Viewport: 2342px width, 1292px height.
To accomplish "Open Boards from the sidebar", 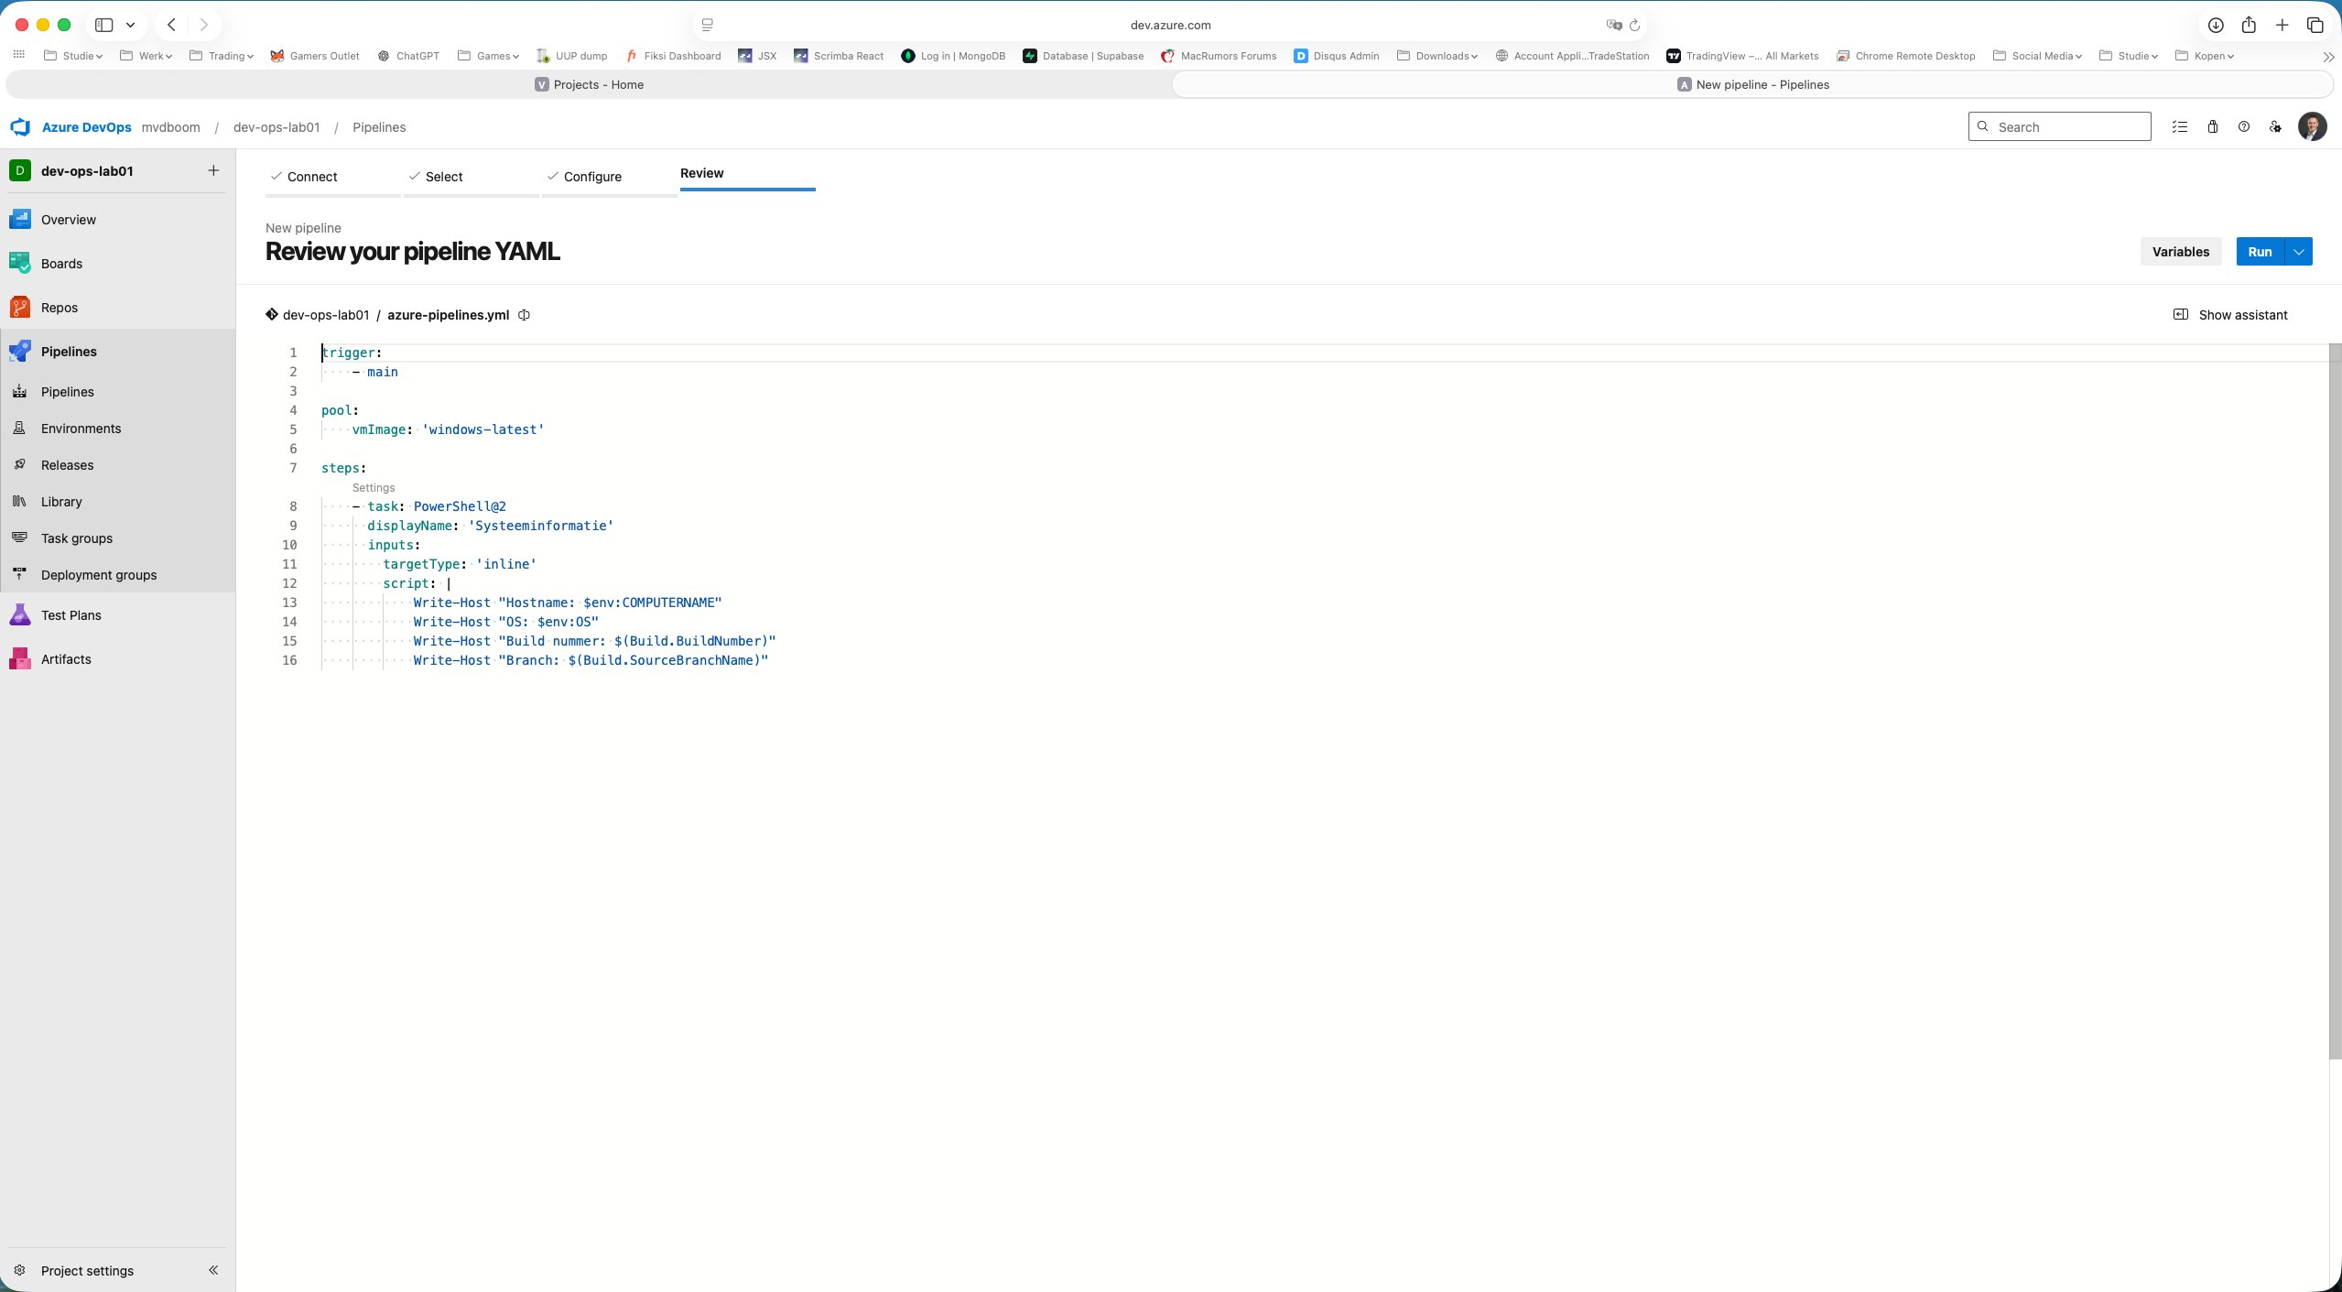I will coord(62,263).
